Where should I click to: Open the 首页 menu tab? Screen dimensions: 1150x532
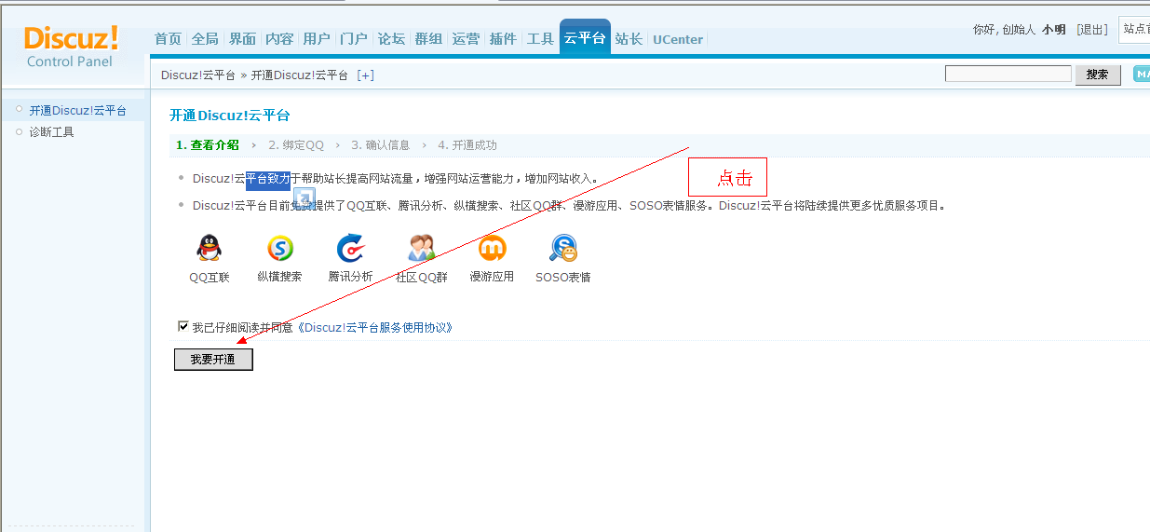coord(169,39)
